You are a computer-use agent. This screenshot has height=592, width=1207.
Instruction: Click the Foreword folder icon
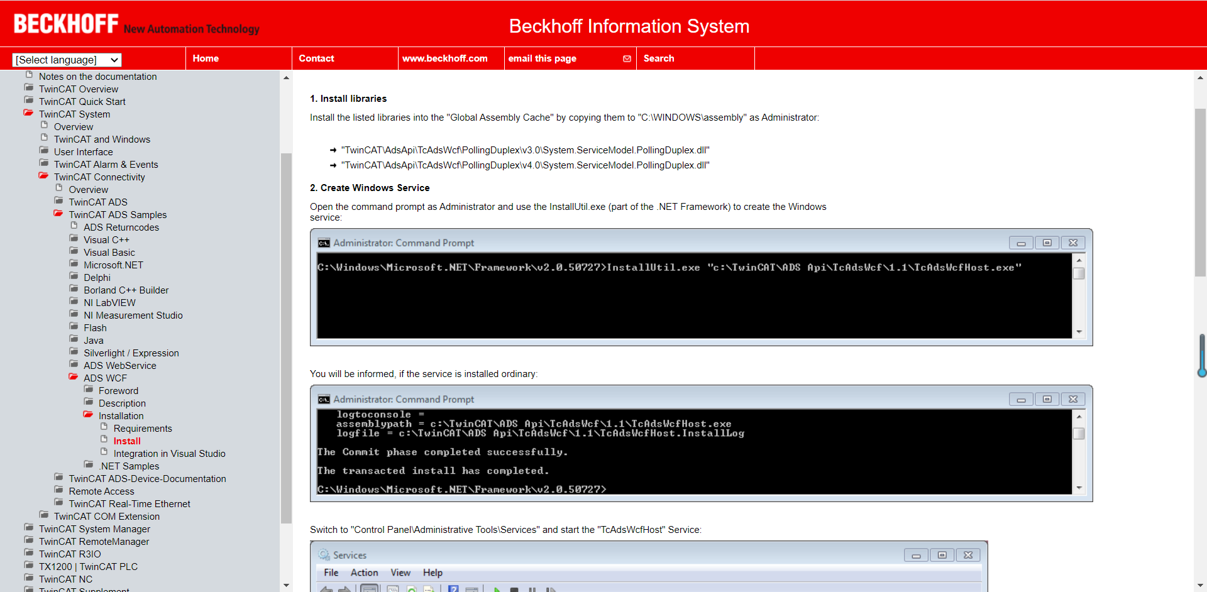[x=89, y=389]
